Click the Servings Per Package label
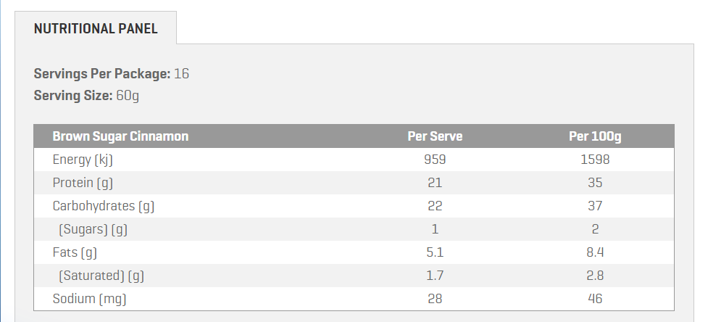This screenshot has width=708, height=322. pyautogui.click(x=102, y=73)
